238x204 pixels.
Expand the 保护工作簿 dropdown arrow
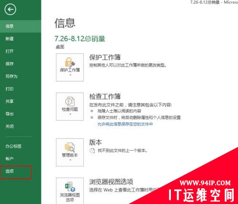tap(70, 75)
